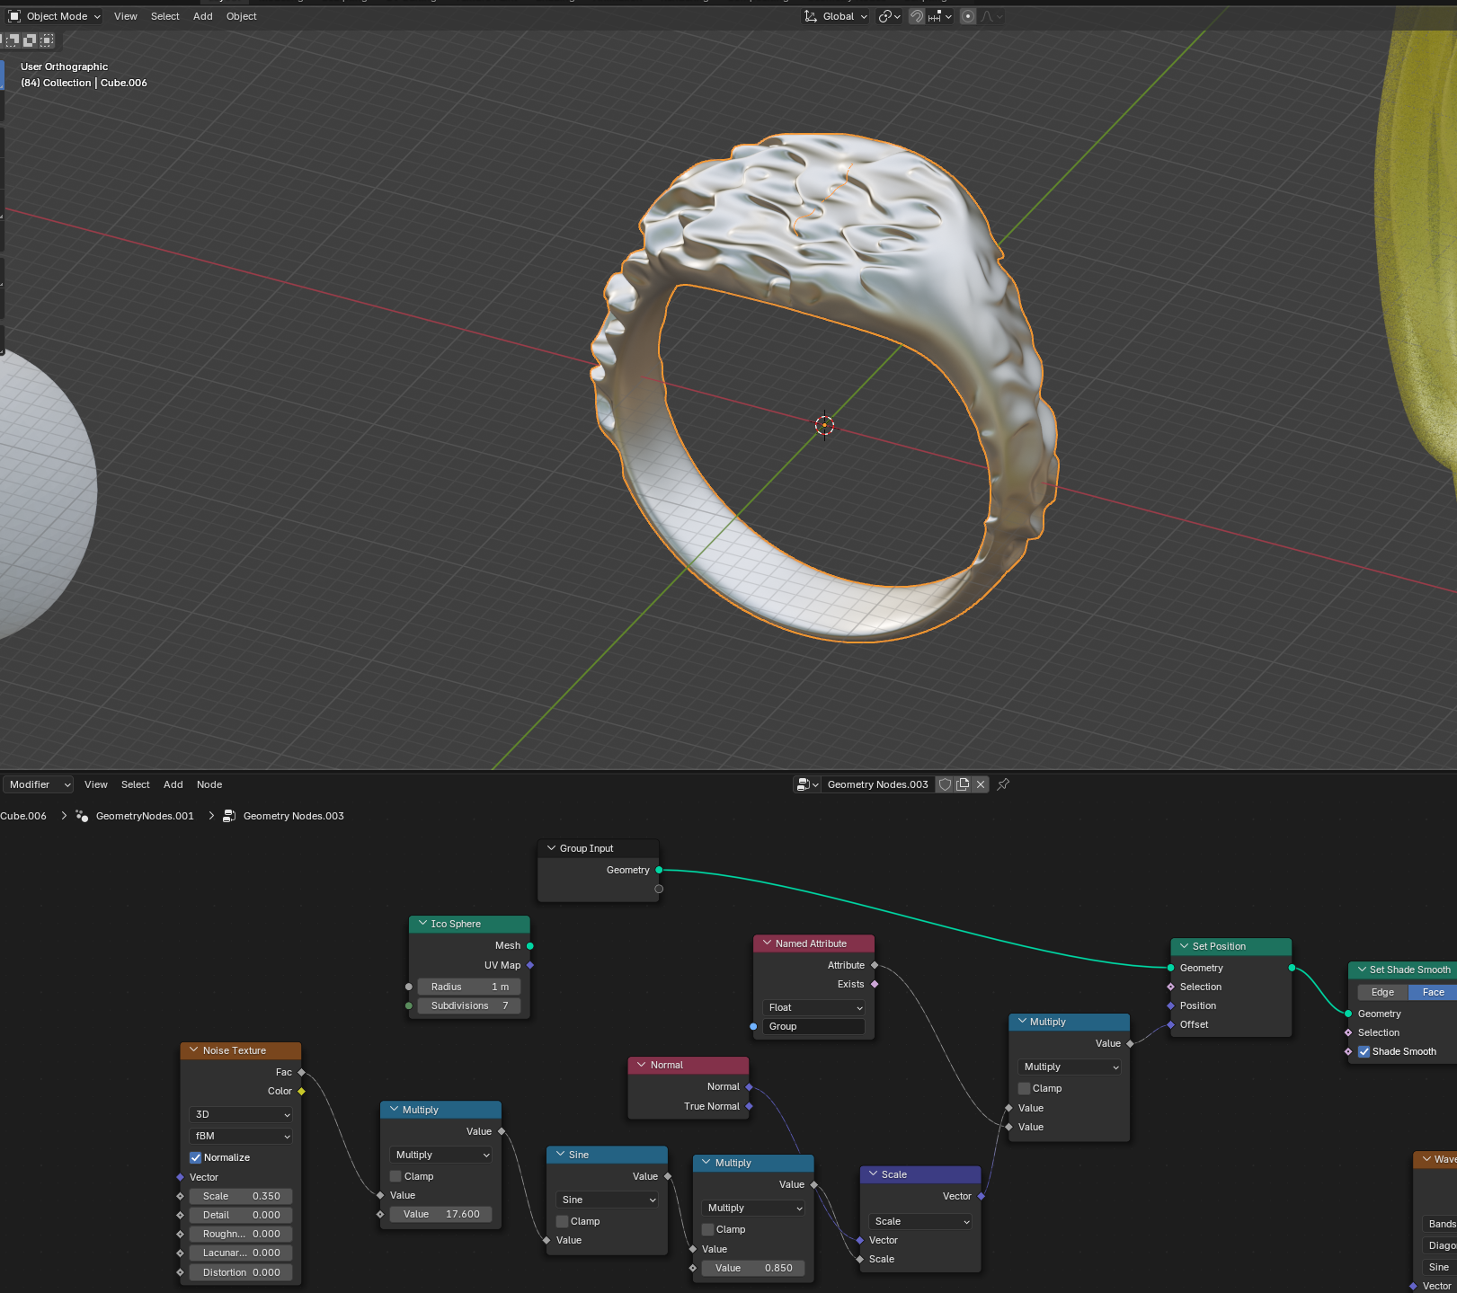Open the Float data type dropdown
The width and height of the screenshot is (1457, 1293).
pos(813,1007)
